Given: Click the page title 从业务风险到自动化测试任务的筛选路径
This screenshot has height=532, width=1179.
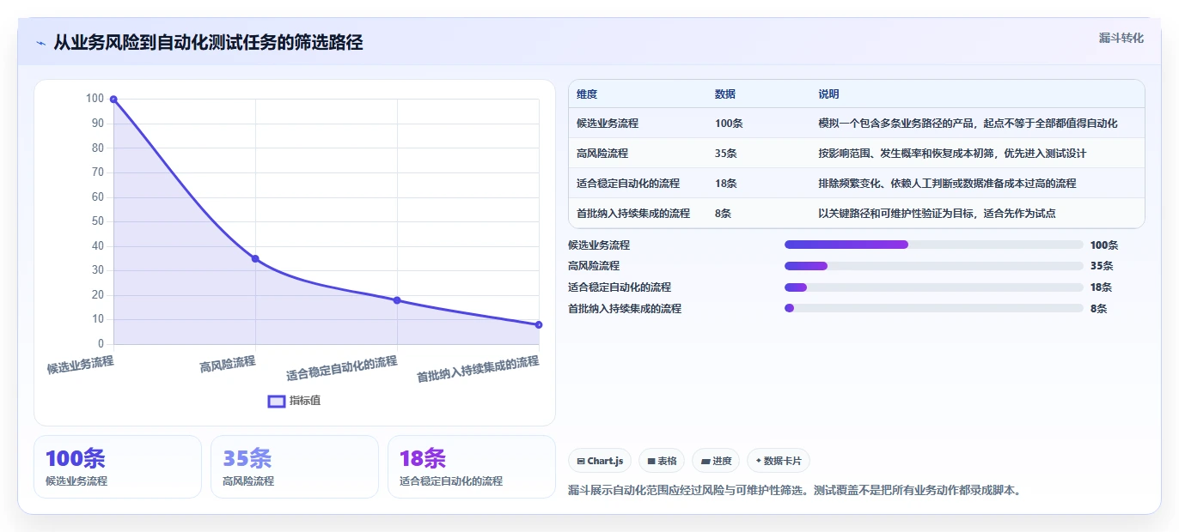Looking at the screenshot, I should 208,42.
